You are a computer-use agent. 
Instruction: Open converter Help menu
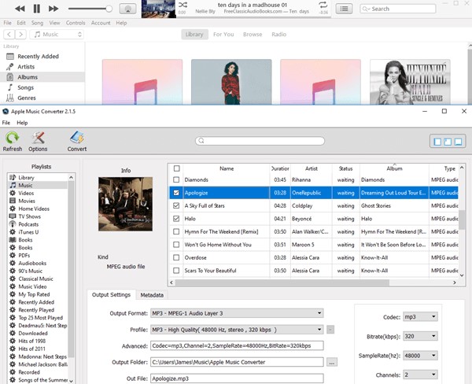[22, 123]
